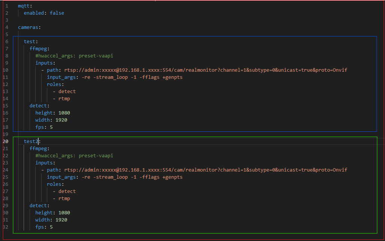The image size is (385, 241).
Task: Click the rtmp role on line 14
Action: [64, 99]
